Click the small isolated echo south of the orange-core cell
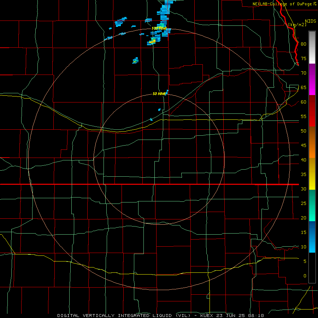This screenshot has width=318, height=318. [135, 60]
